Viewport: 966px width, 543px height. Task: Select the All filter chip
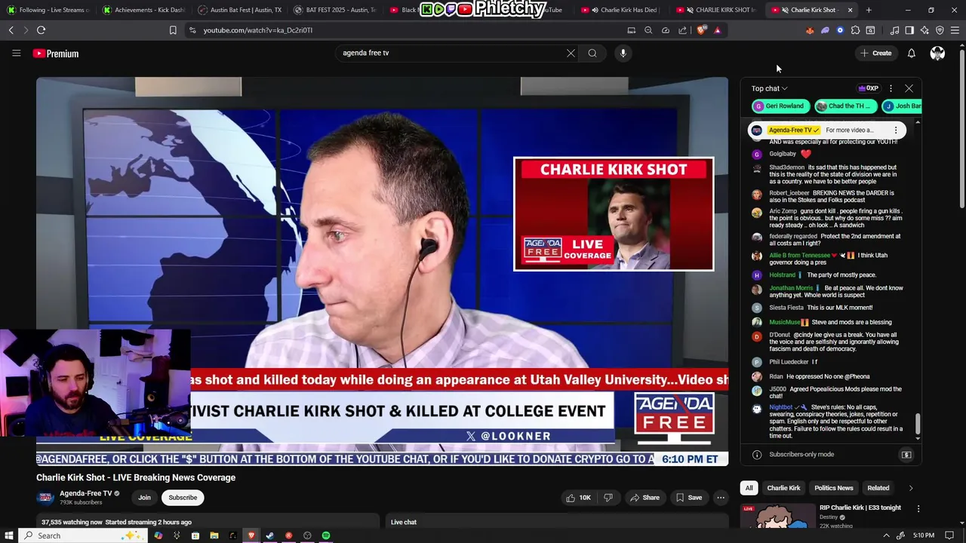click(x=749, y=488)
